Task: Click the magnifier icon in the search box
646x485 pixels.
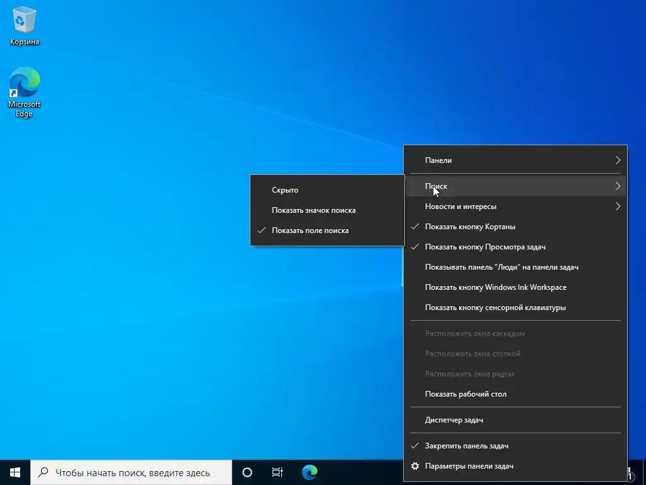Action: 43,472
